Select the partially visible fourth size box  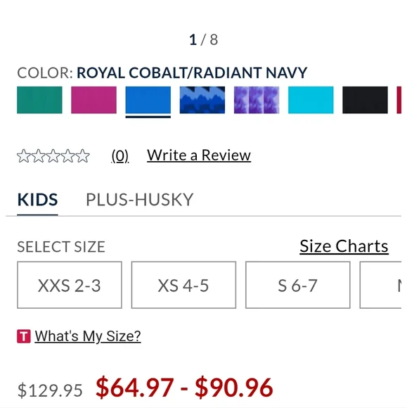tap(381, 285)
